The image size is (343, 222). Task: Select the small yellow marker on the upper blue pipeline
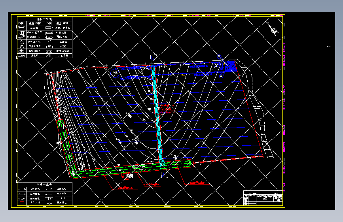click(183, 75)
